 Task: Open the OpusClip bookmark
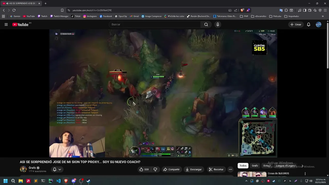(121, 16)
